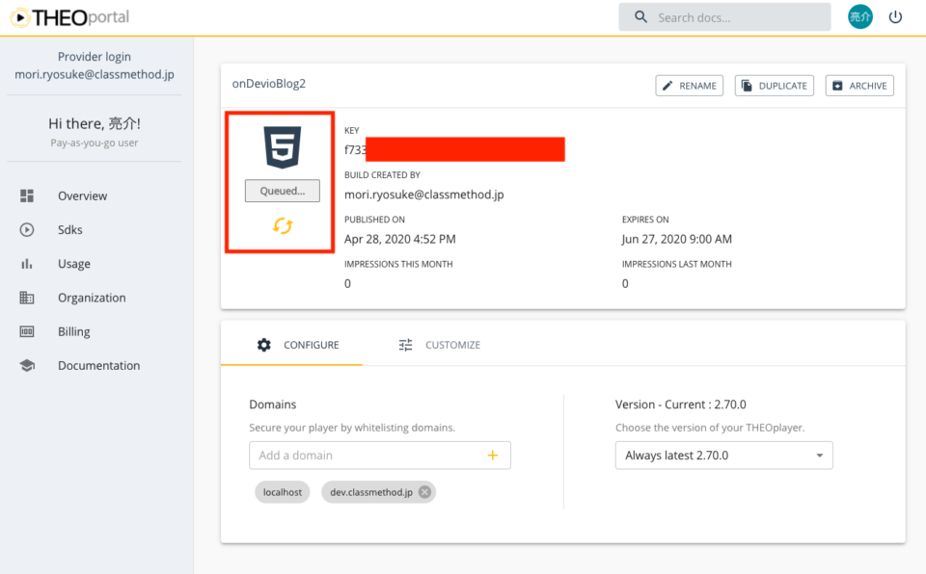Click the plus to add a domain

click(x=493, y=455)
